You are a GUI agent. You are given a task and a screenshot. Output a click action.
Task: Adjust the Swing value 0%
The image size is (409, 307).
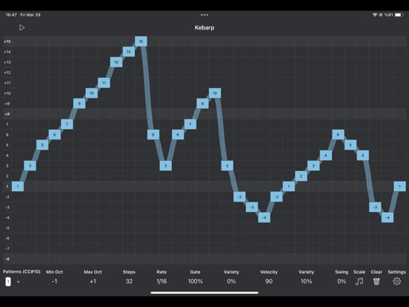click(x=342, y=281)
